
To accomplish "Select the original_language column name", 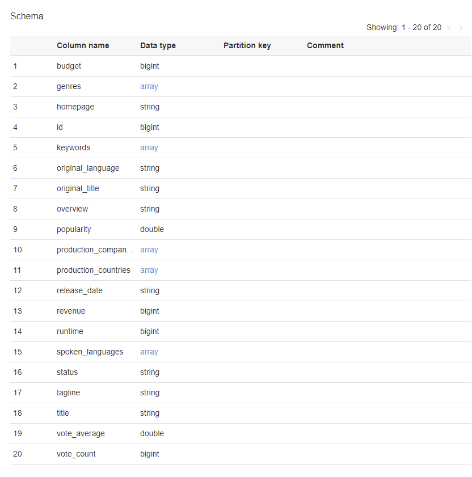I will pos(88,168).
